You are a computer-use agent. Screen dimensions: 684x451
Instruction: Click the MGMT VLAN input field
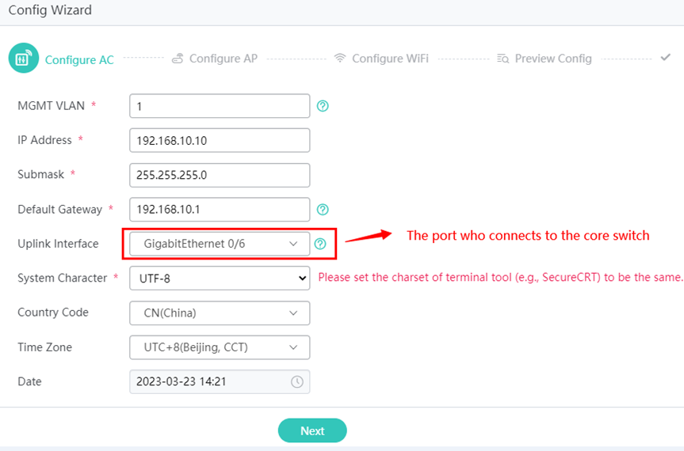click(x=220, y=106)
